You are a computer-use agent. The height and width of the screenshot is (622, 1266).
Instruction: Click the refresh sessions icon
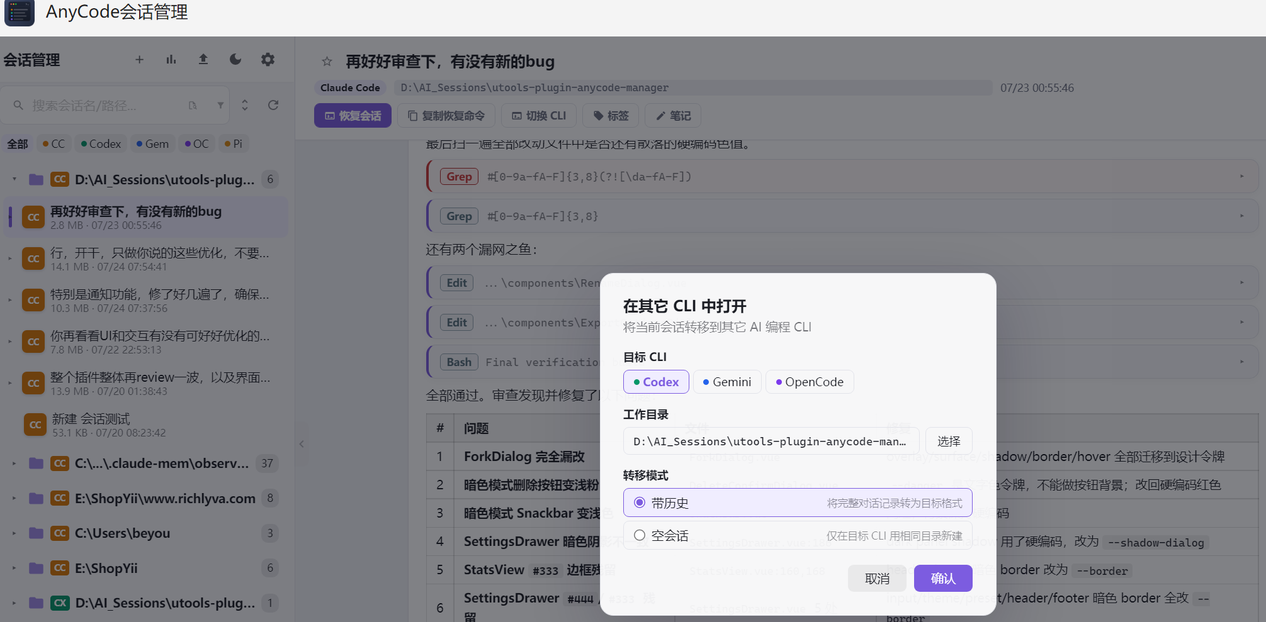[273, 105]
